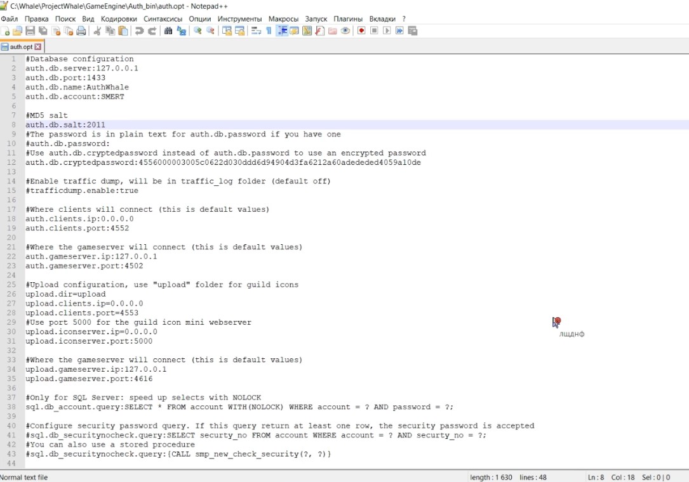Open the Кодировки menu

pos(119,19)
